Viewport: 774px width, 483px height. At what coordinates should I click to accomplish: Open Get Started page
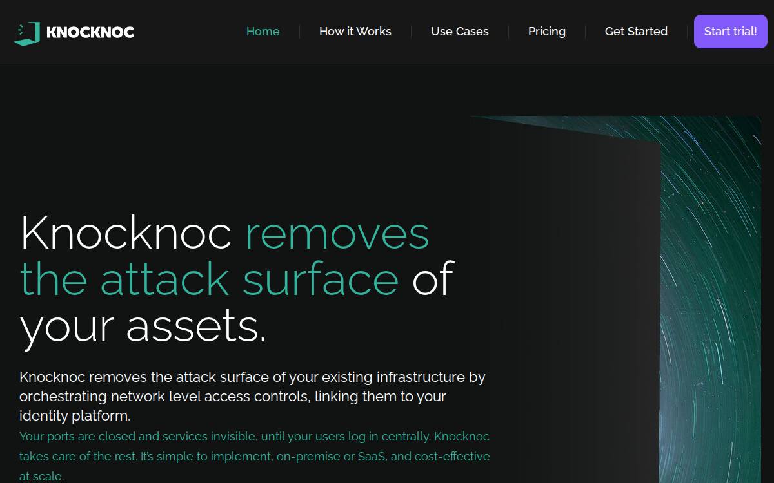coord(636,32)
